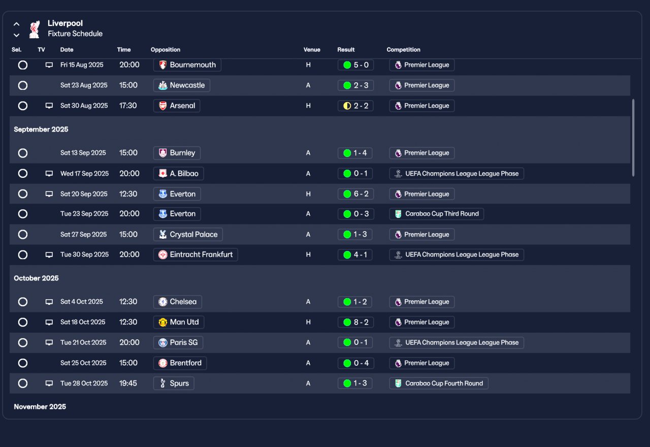Select the Arsenal fixture radio button
Viewport: 650px width, 447px height.
pyautogui.click(x=23, y=106)
